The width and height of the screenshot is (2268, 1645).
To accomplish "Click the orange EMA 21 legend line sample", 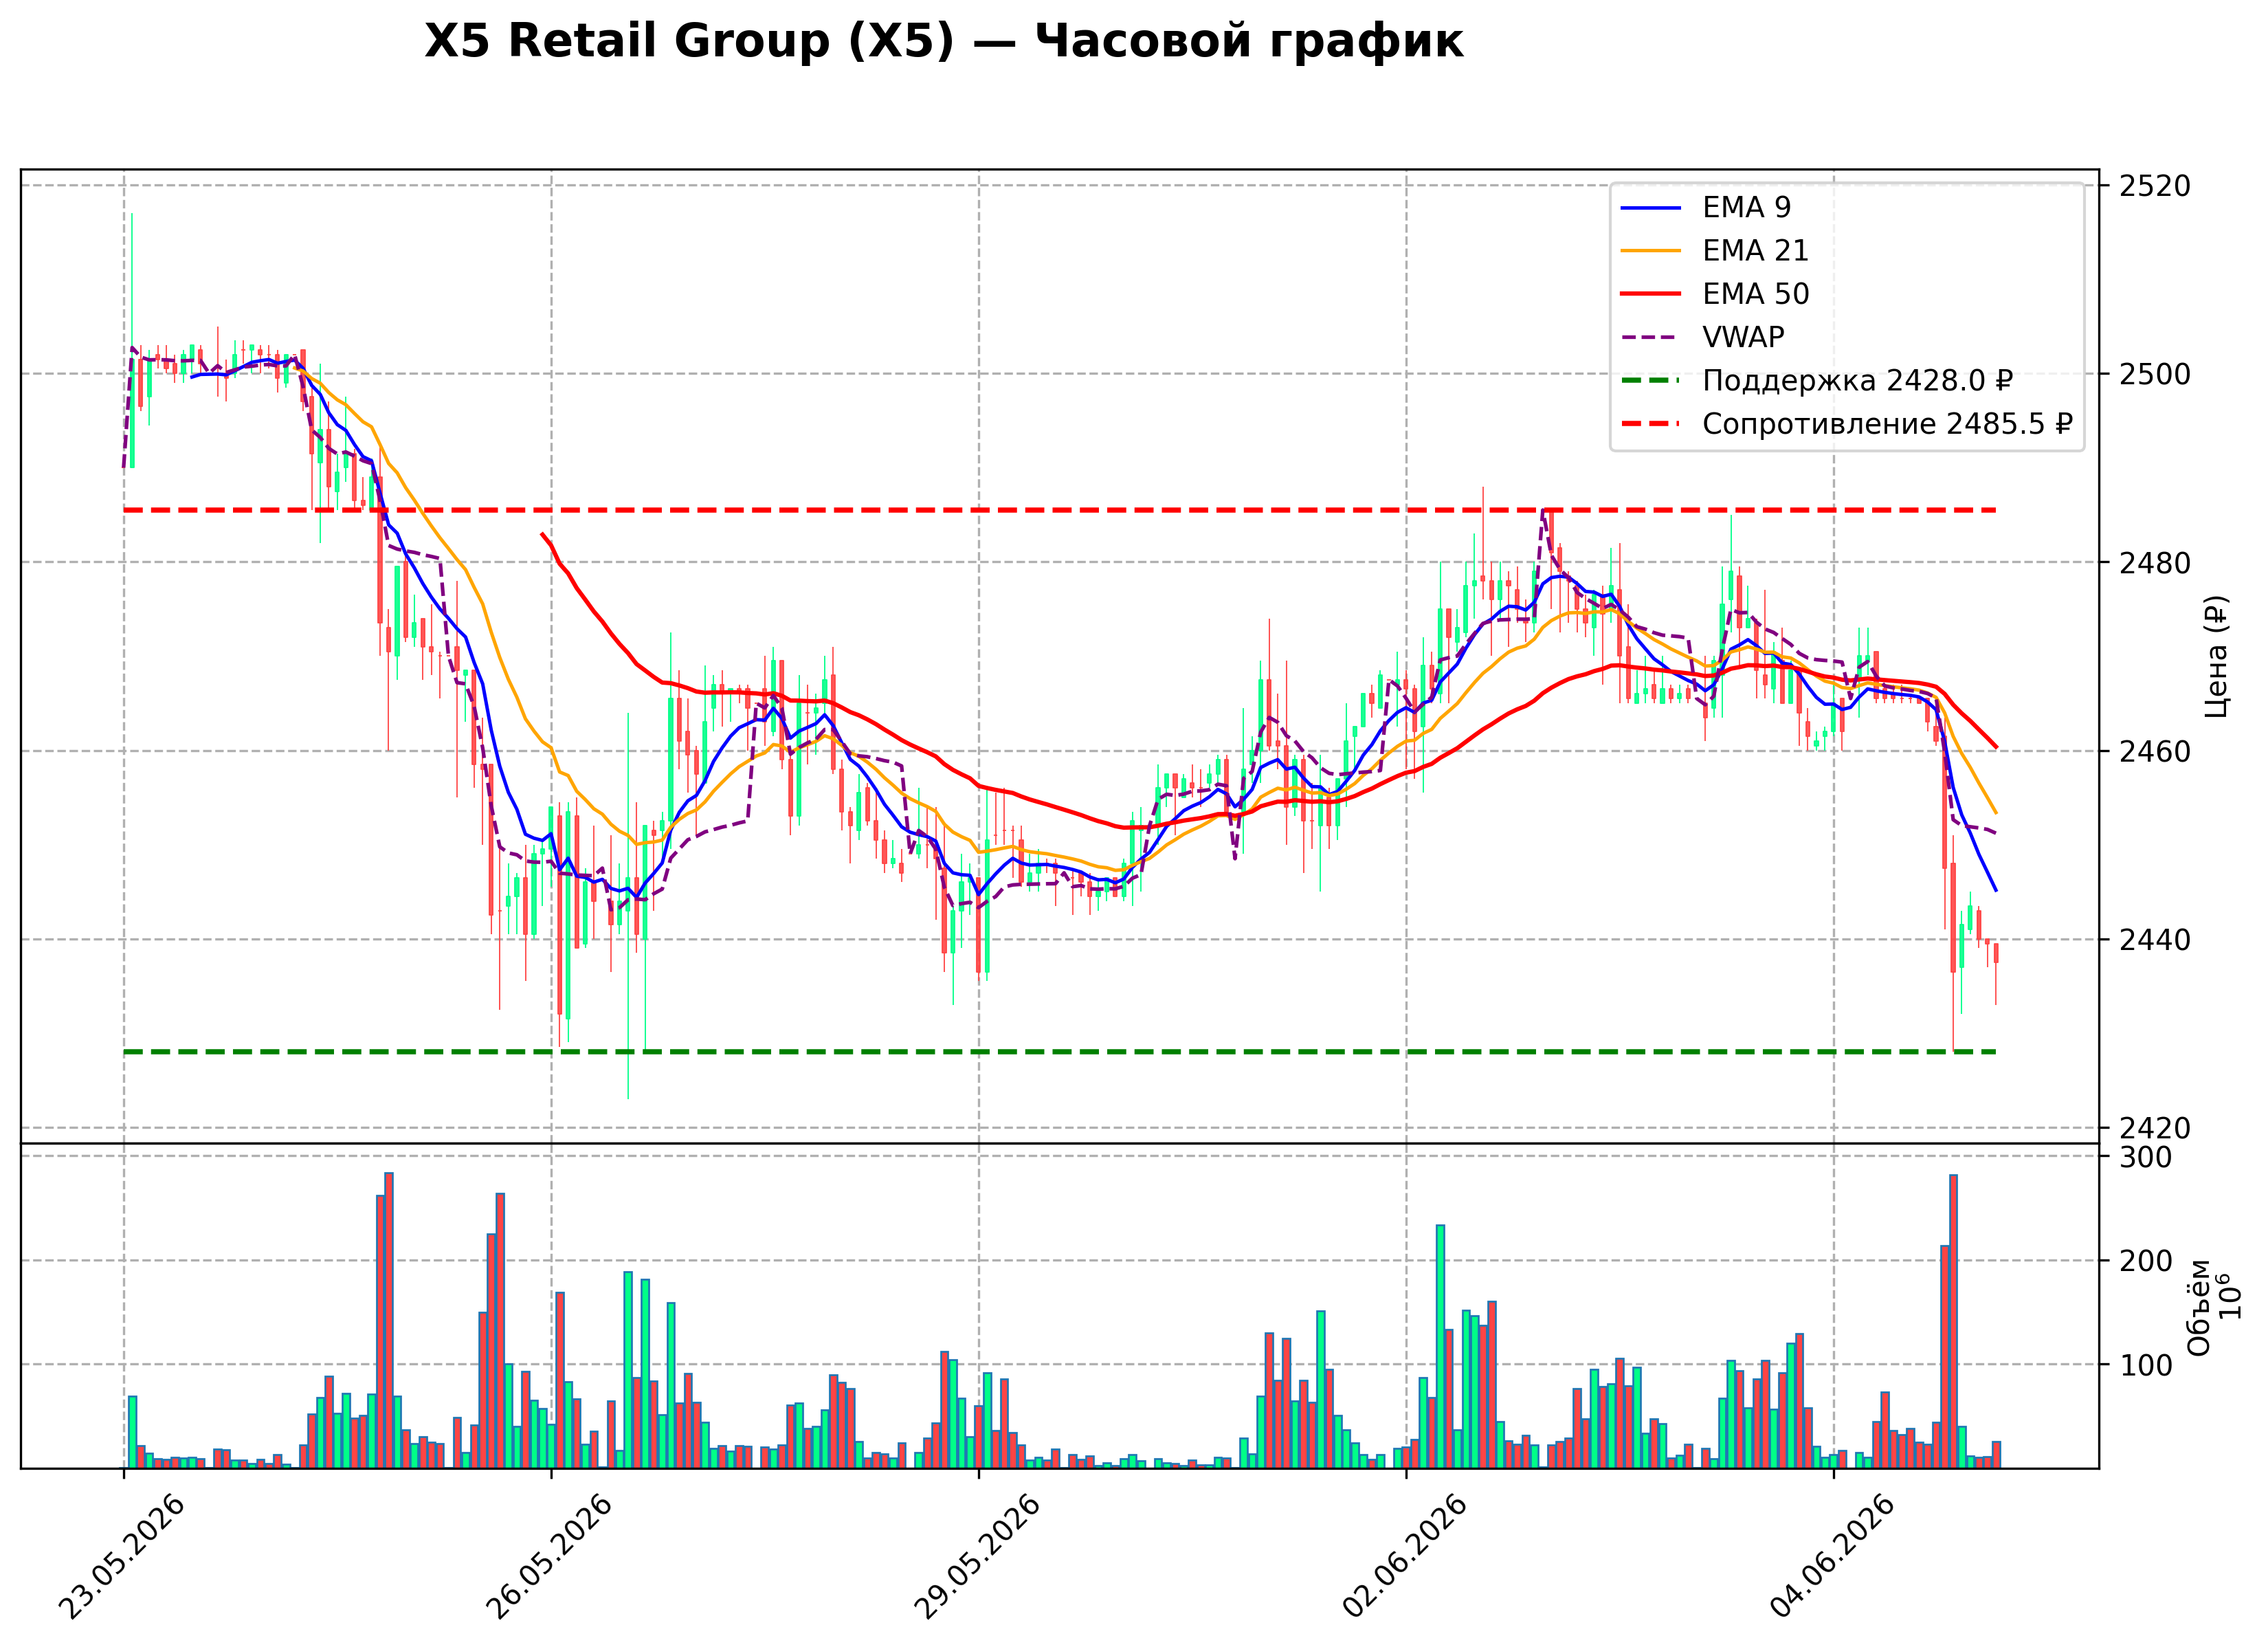I will pos(1651,251).
